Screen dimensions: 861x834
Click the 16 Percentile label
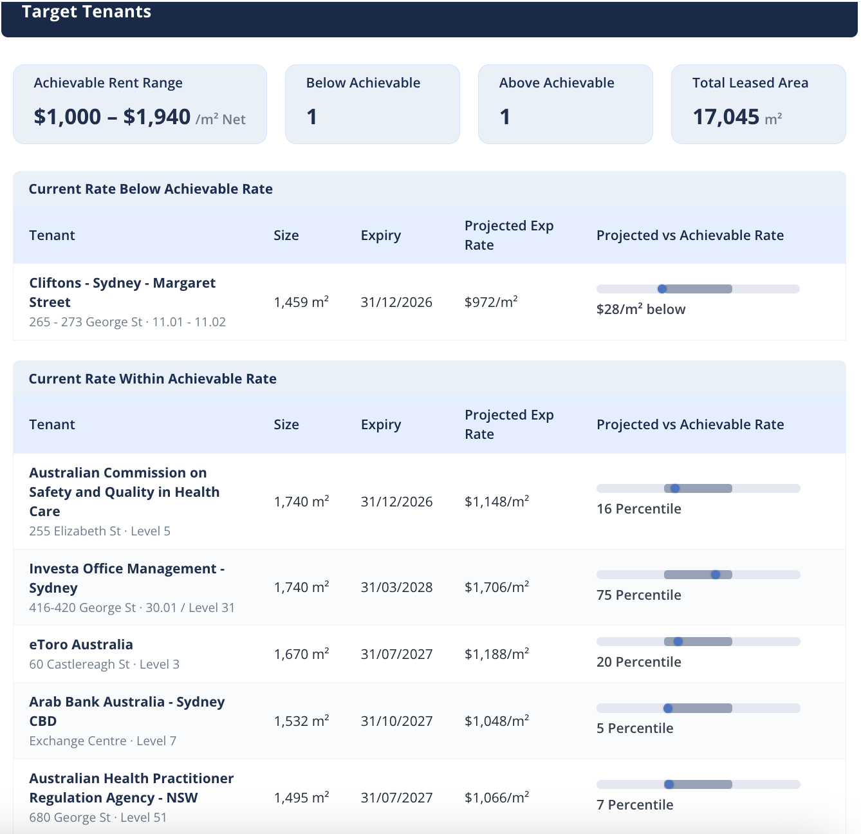(x=639, y=509)
